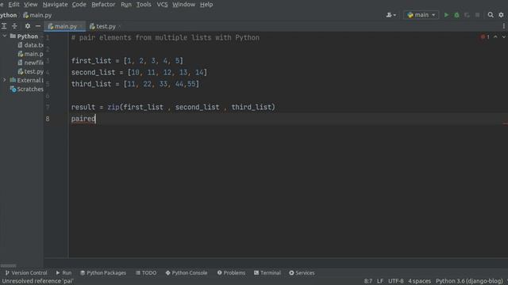
Task: Click the 4 spaces indent indicator
Action: [x=419, y=281]
